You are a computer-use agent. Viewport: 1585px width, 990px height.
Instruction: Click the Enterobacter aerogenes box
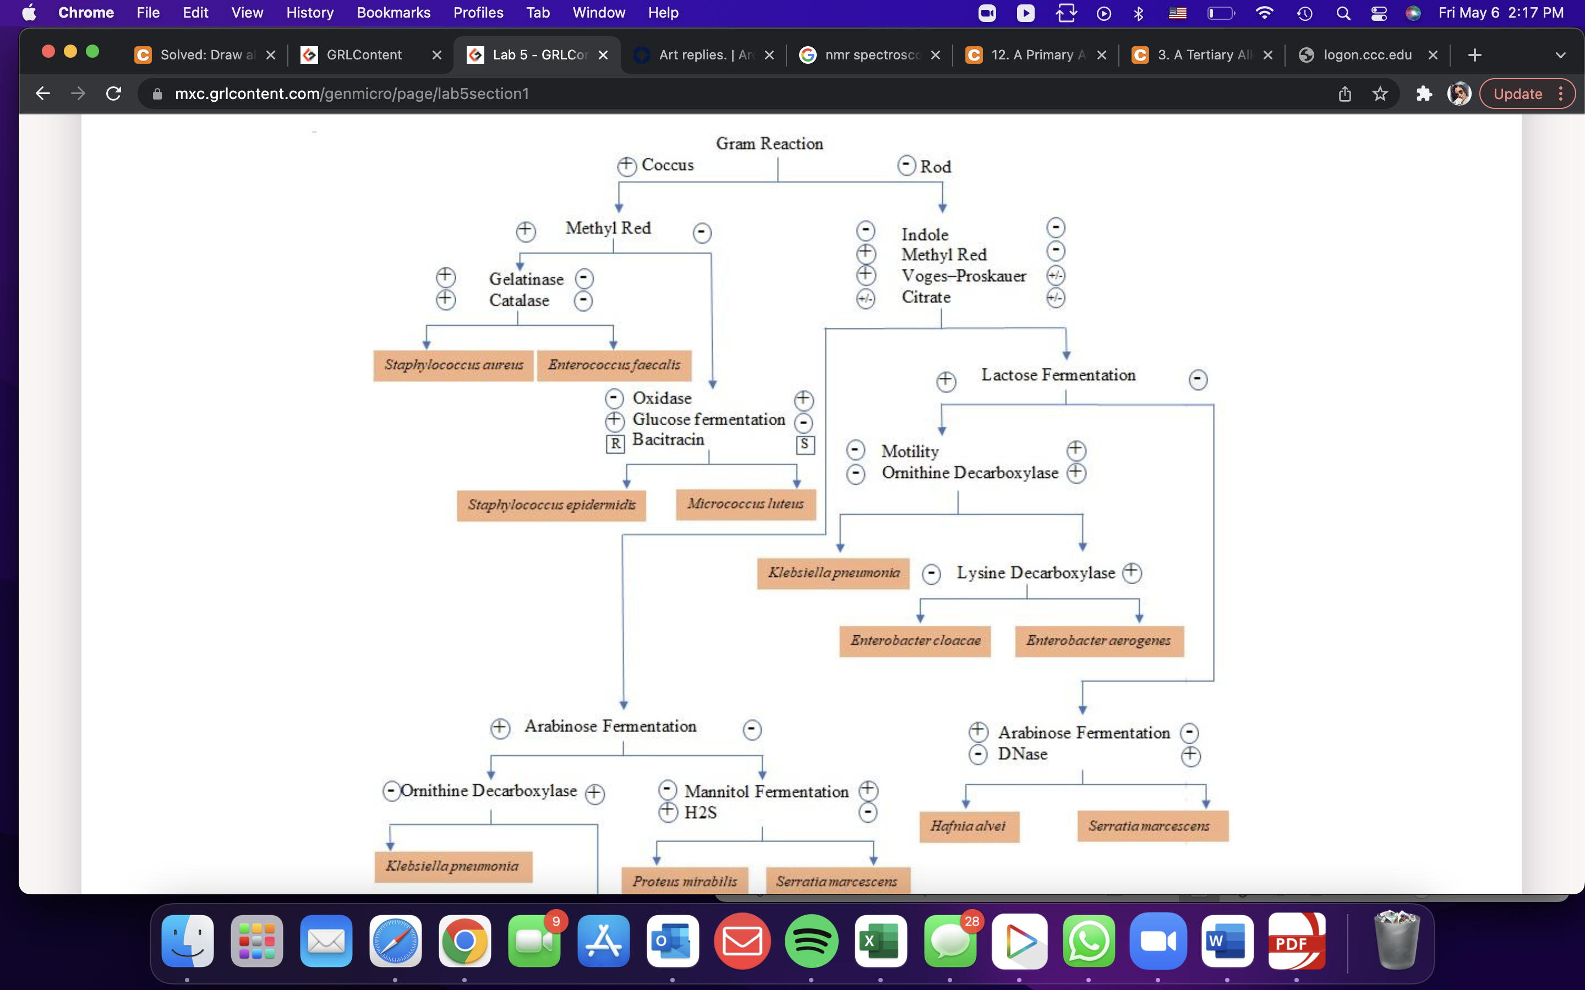click(x=1099, y=641)
